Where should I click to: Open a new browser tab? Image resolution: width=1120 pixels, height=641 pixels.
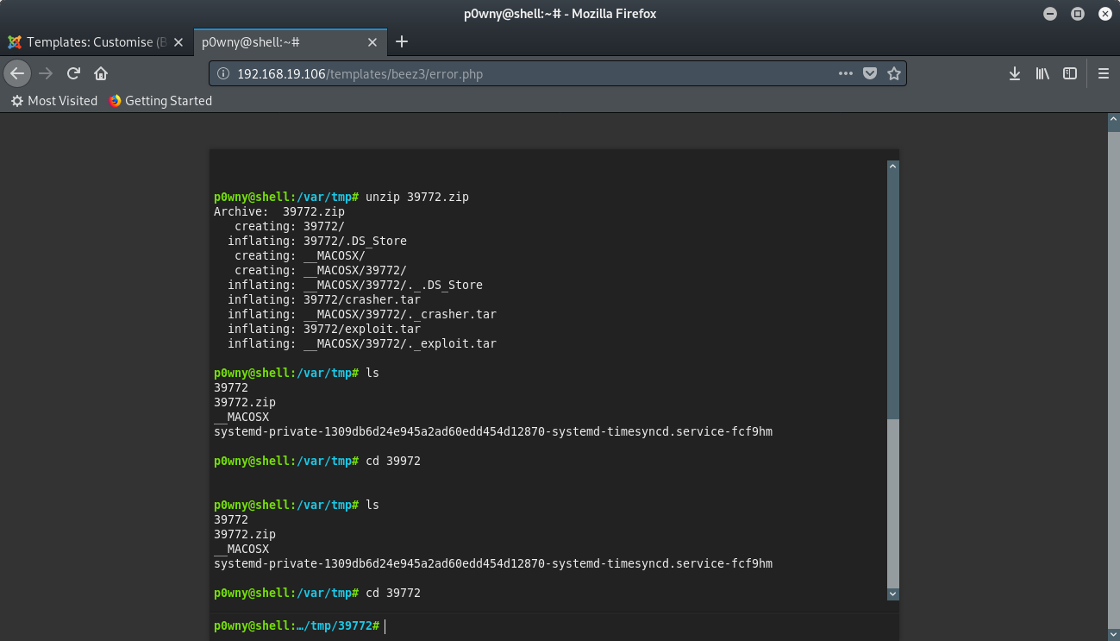click(402, 41)
